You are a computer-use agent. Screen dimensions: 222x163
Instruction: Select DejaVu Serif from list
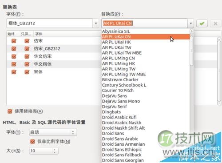[146, 107]
